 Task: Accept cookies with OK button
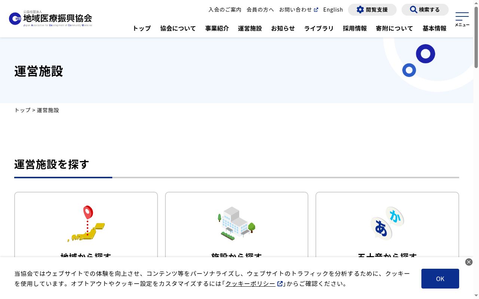[440, 278]
